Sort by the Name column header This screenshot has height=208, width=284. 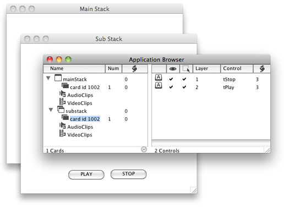point(74,69)
